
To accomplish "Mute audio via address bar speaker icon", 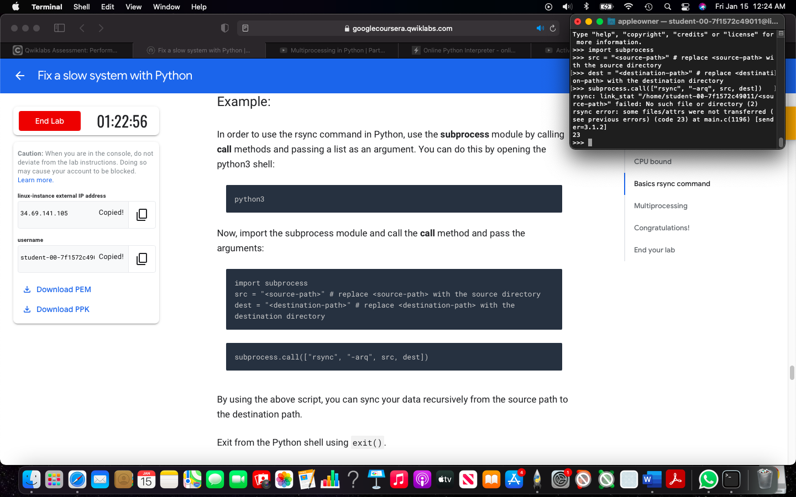I will click(540, 28).
